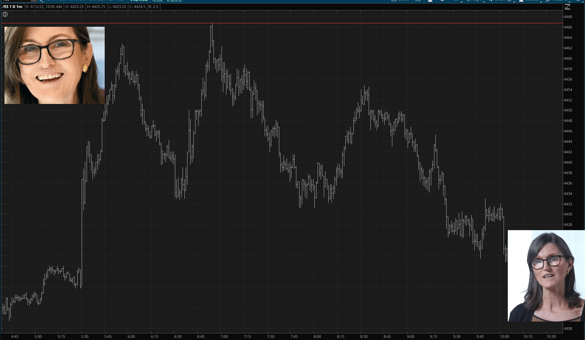This screenshot has height=340, width=585.
Task: Click the 7:00 marker on the time axis
Action: (224, 337)
